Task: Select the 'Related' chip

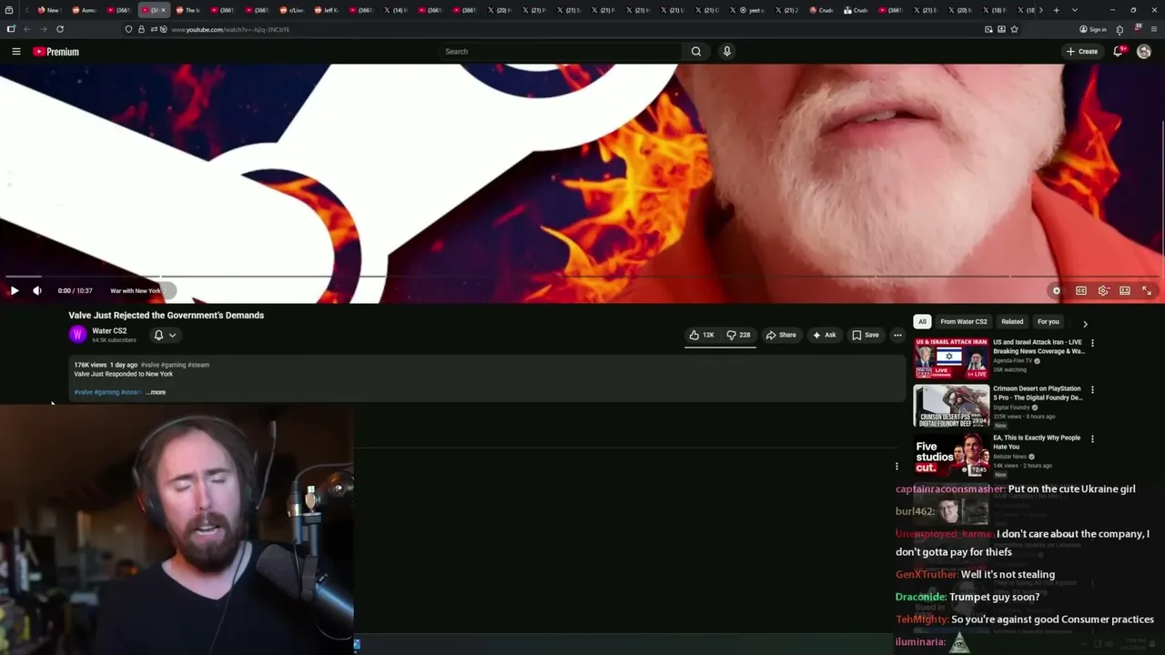Action: pos(1012,321)
